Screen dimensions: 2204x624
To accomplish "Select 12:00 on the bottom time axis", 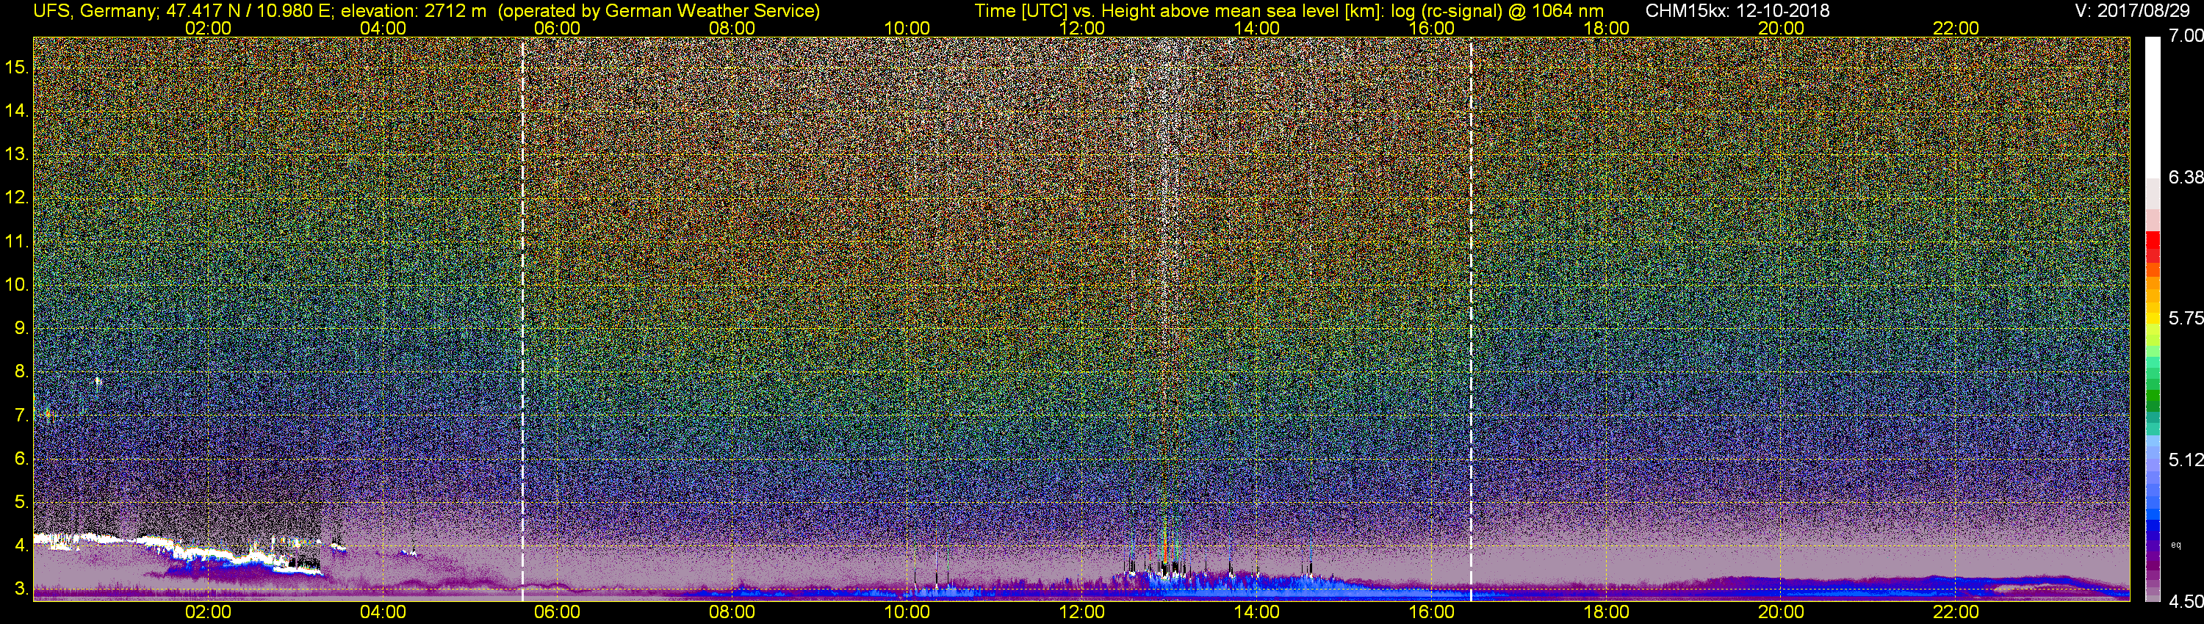I will point(1081,612).
